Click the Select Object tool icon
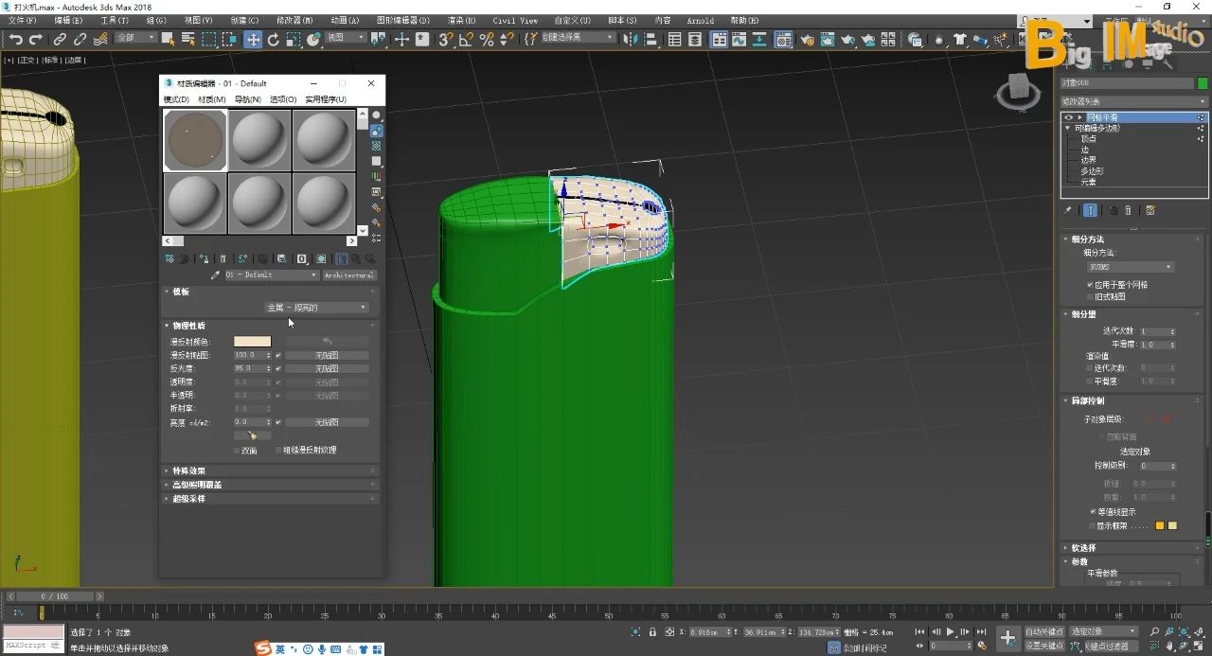Screen dimensions: 1212x656 169,39
